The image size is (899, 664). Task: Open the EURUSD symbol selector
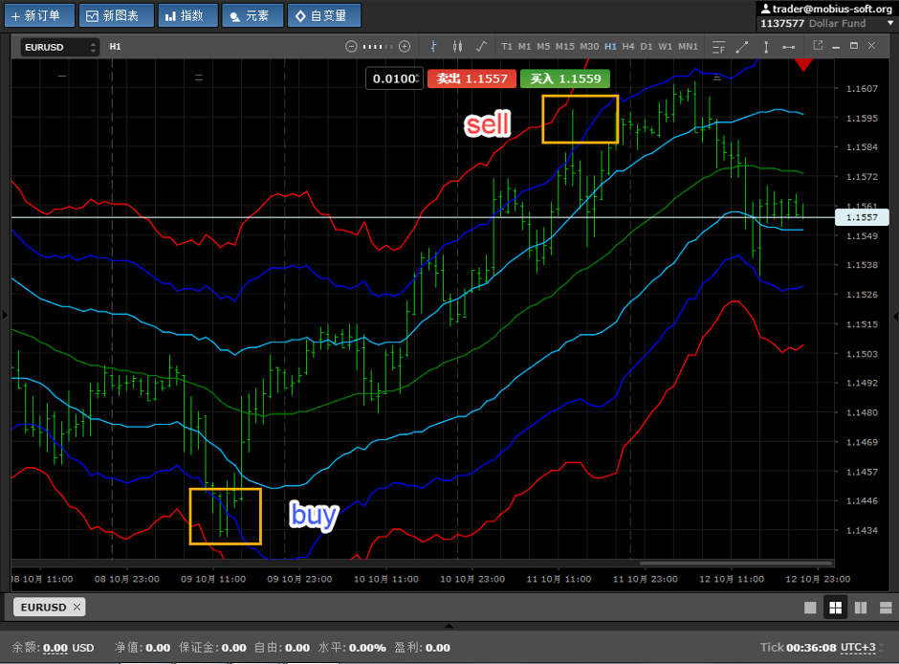(60, 47)
